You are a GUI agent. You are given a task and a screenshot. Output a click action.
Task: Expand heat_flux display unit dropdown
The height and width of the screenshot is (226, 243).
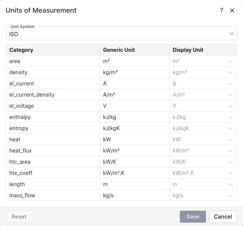pyautogui.click(x=231, y=151)
